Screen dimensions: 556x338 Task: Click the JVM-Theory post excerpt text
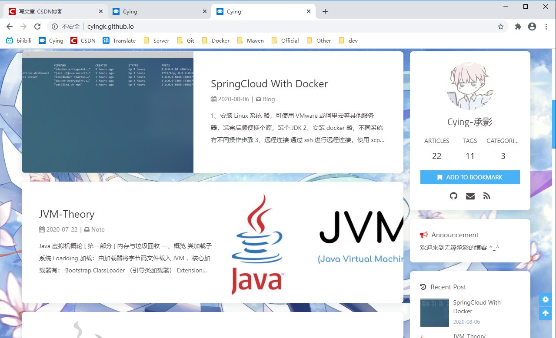pos(126,258)
